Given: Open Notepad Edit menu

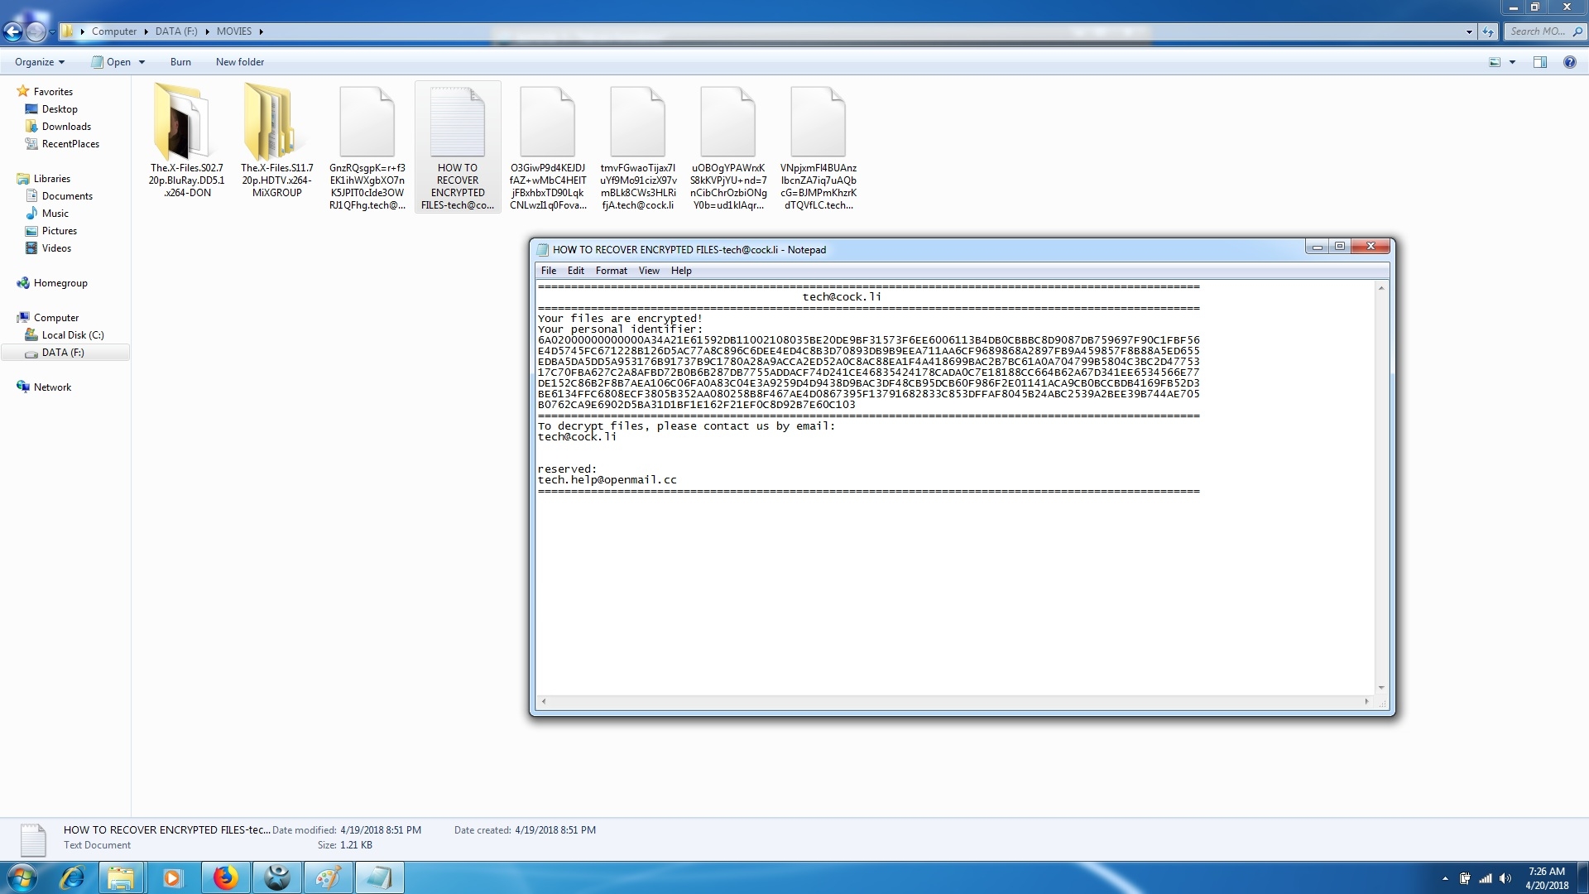Looking at the screenshot, I should coord(575,271).
